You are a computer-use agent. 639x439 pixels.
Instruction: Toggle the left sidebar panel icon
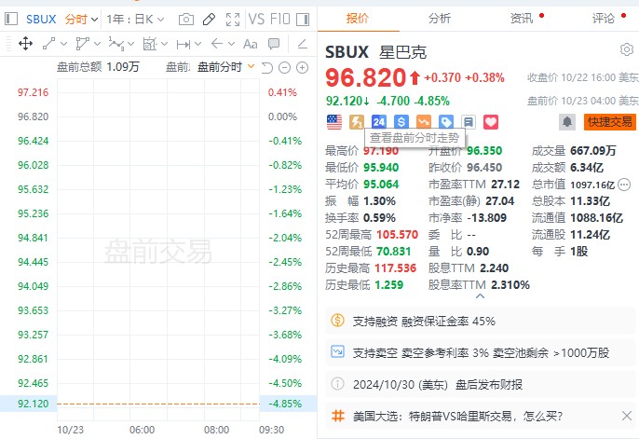tap(11, 19)
